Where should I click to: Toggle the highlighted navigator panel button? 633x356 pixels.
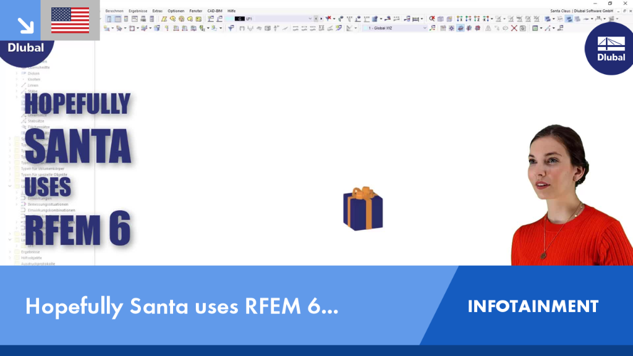(109, 19)
